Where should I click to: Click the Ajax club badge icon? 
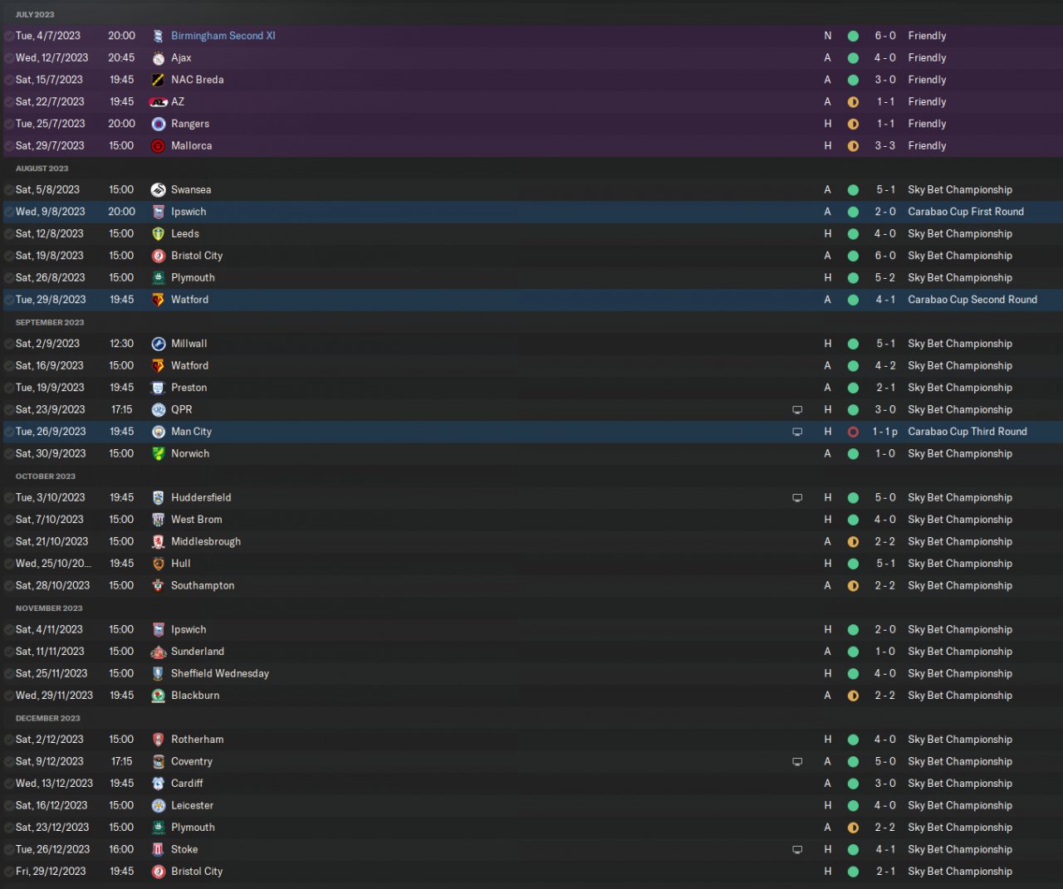click(x=158, y=58)
